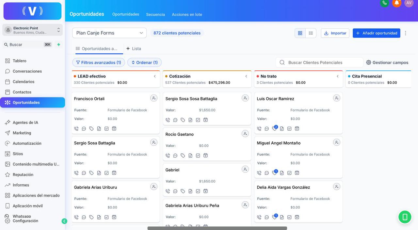Click the Importar button
Image resolution: width=418 pixels, height=230 pixels.
(x=335, y=33)
